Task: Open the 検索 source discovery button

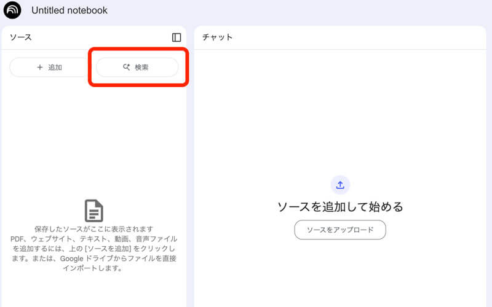Action: 137,67
